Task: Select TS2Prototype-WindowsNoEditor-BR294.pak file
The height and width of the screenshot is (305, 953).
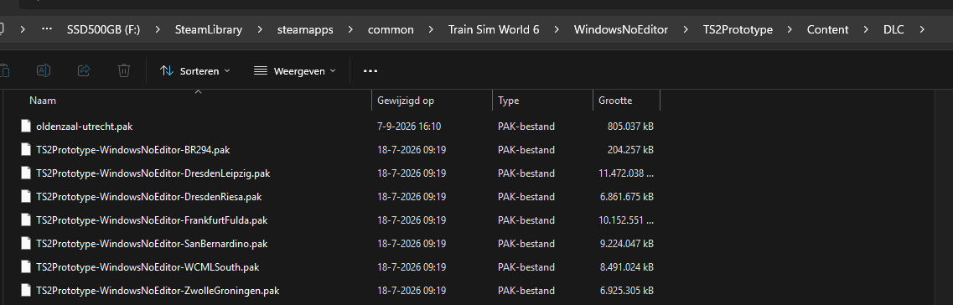Action: pyautogui.click(x=133, y=149)
